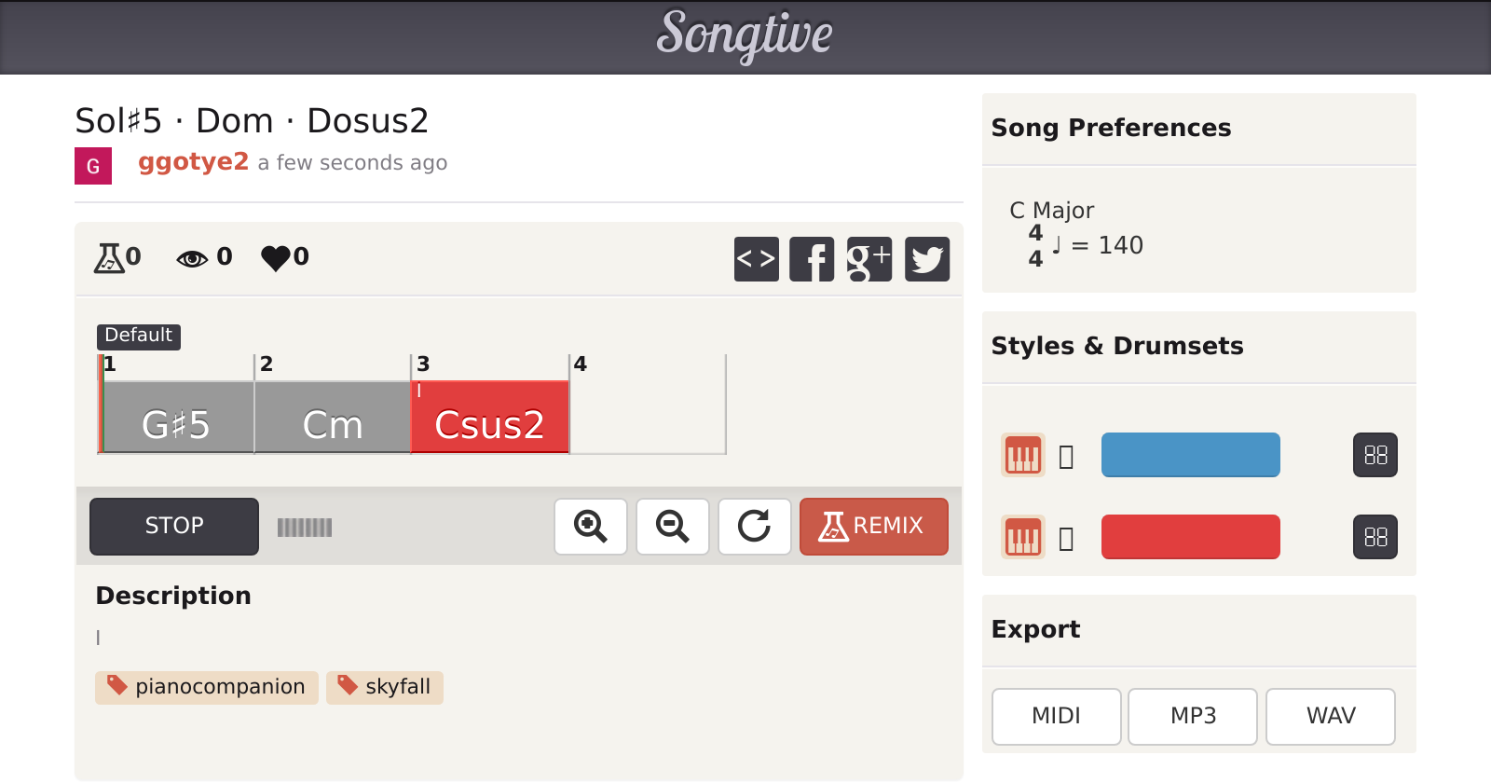The height and width of the screenshot is (783, 1491).
Task: Open drumset selector for blue style
Action: point(1375,456)
